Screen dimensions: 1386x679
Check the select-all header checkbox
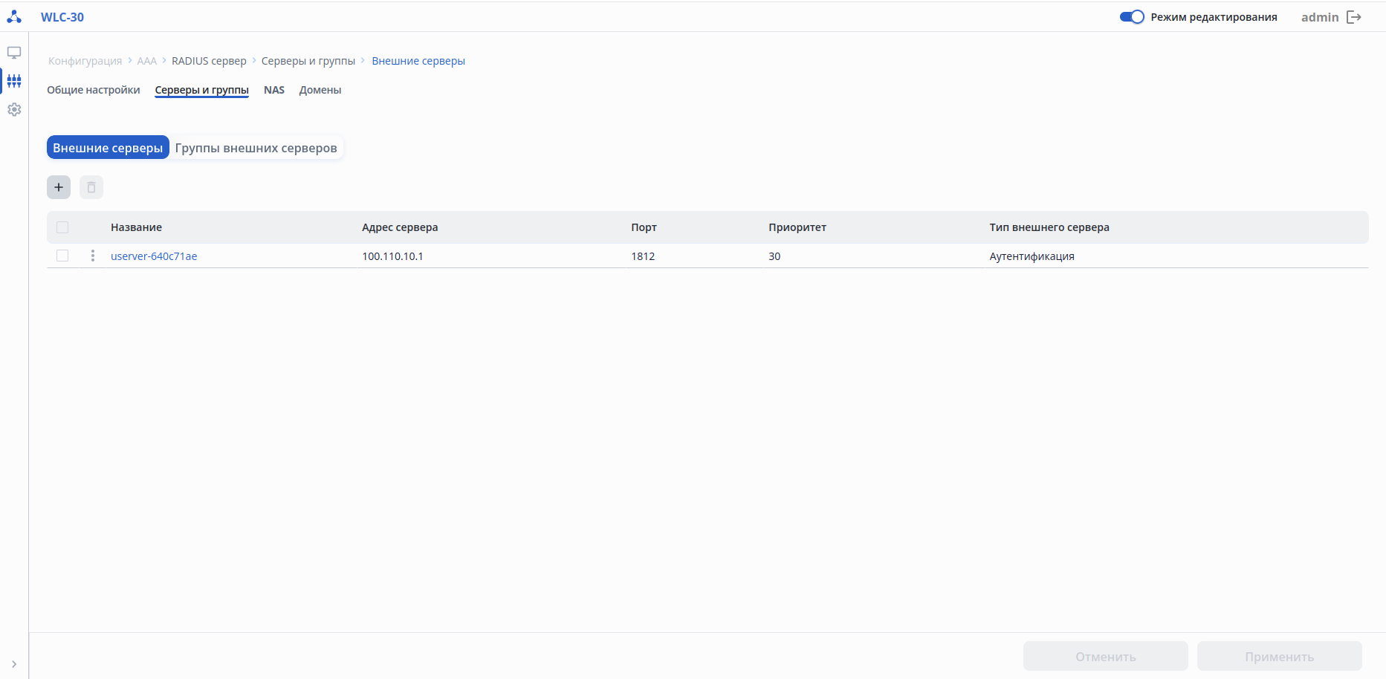coord(62,227)
